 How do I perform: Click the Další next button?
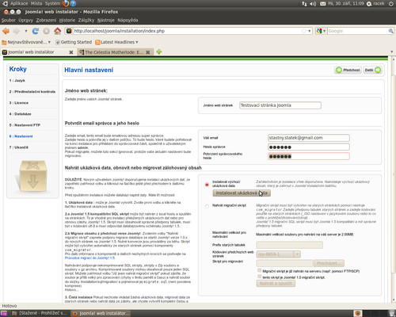(372, 70)
